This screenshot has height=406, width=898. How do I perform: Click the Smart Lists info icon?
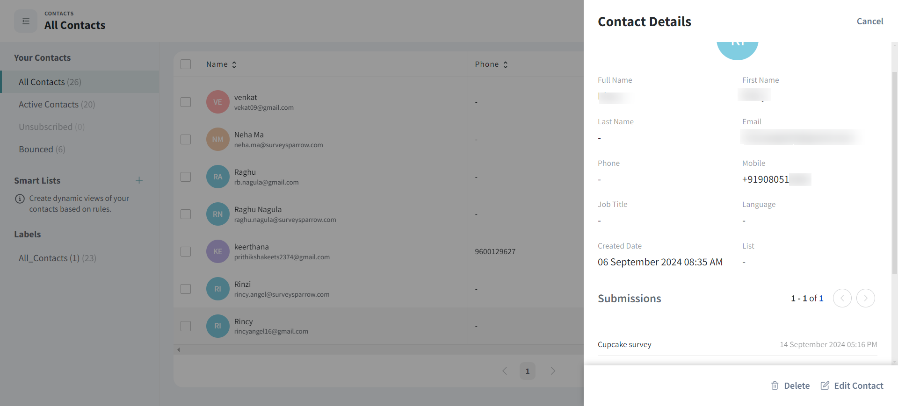[x=20, y=199]
